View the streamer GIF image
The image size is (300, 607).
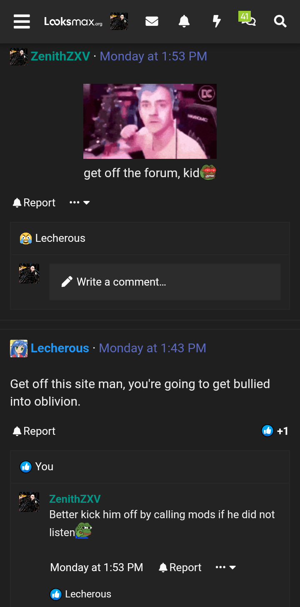(150, 121)
